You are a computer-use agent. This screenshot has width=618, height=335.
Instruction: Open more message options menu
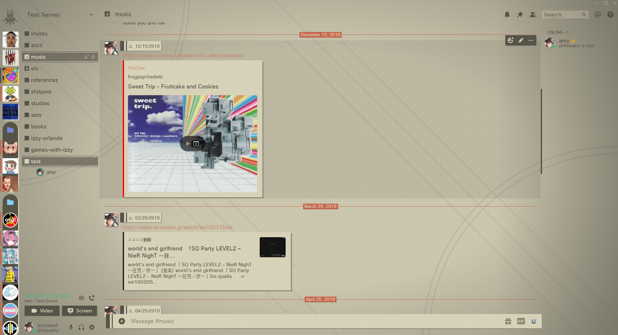tap(531, 40)
